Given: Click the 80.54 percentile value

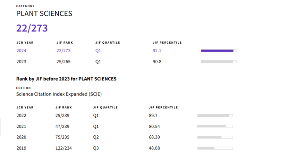Looking at the screenshot, I should point(154,126).
